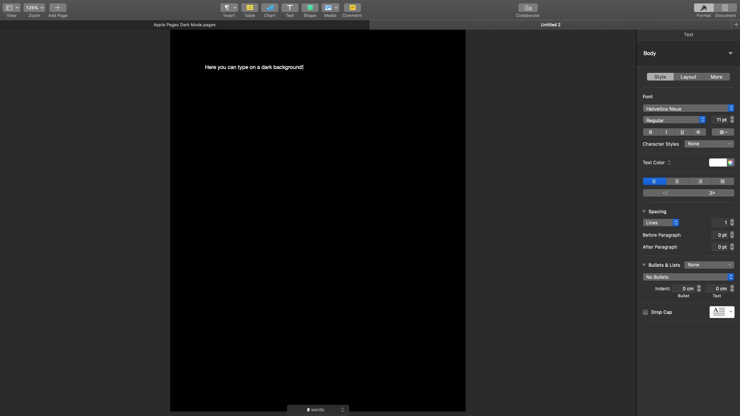The width and height of the screenshot is (740, 416).
Task: Open the Helvetica Neue font dropdown
Action: coord(688,109)
